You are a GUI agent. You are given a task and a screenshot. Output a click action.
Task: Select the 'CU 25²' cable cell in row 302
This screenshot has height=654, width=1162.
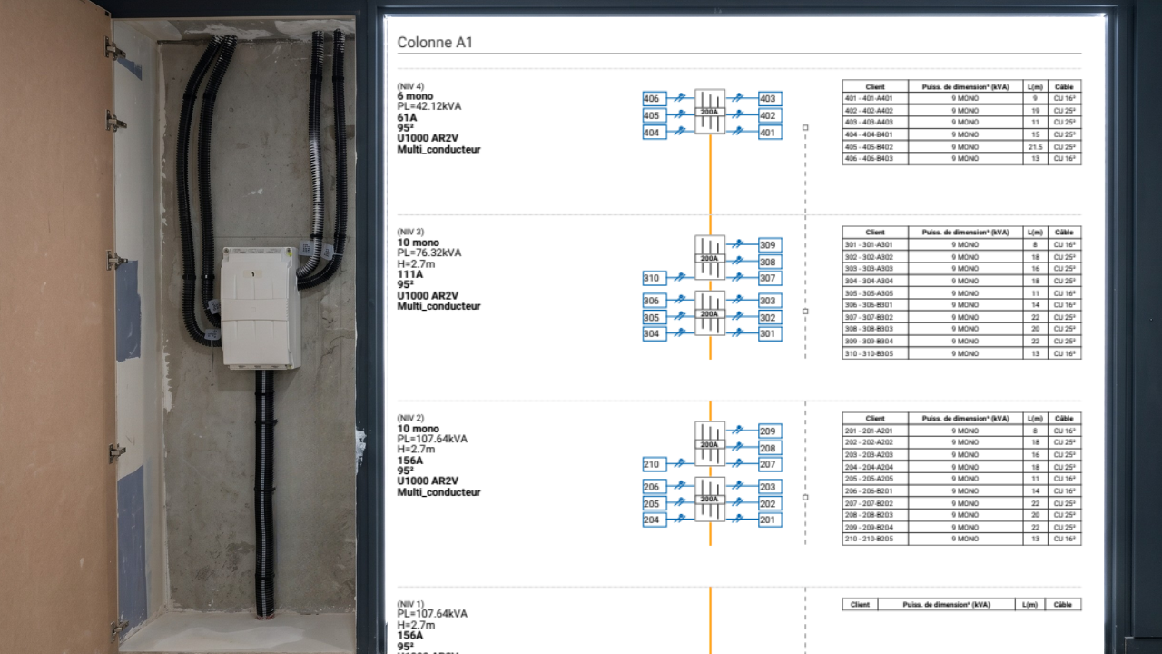1064,257
